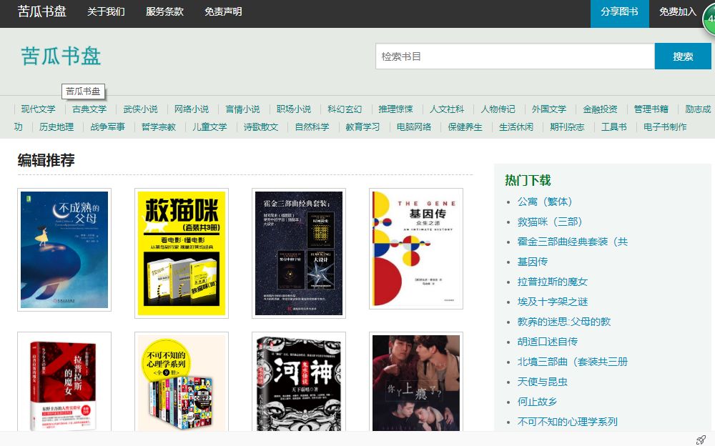The image size is (715, 446).
Task: Select the 生活休闲 category
Action: (x=516, y=127)
